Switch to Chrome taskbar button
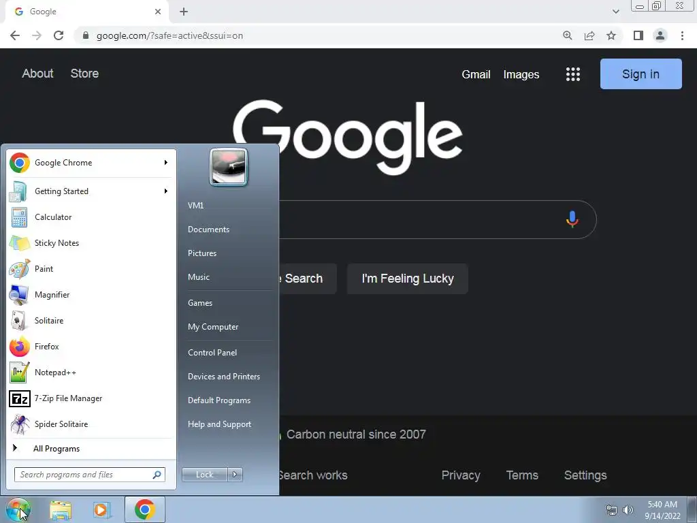This screenshot has height=523, width=697. pyautogui.click(x=145, y=509)
